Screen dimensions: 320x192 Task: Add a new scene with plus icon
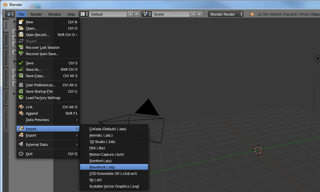[193, 14]
